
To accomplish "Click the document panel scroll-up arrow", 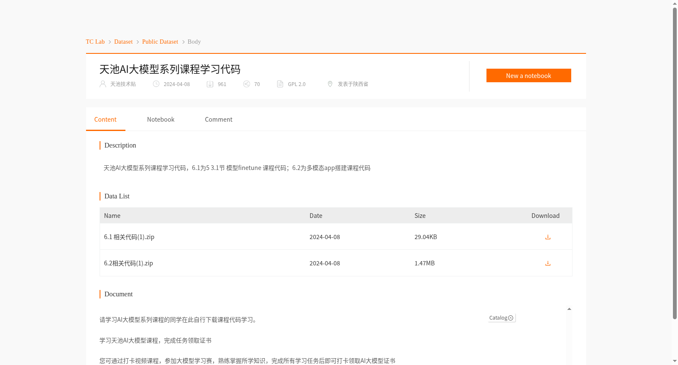I will (569, 309).
